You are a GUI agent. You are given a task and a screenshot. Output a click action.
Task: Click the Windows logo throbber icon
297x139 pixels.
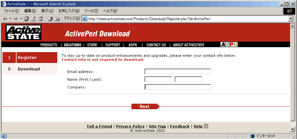[x=289, y=11]
